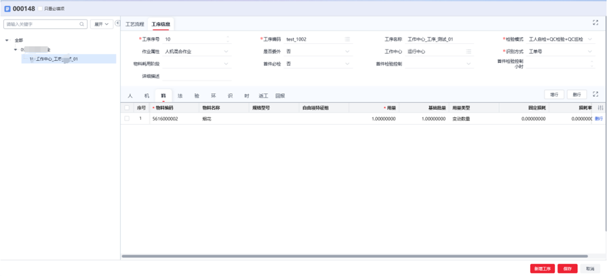
Task: Open the 首件必检 dropdown
Action: pos(319,64)
